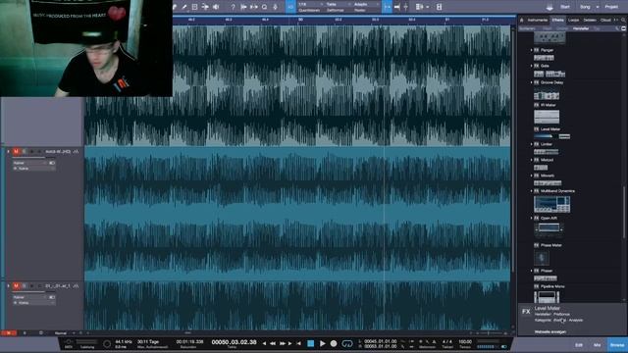The width and height of the screenshot is (628, 353).
Task: Switch to the Instrumente browser tab
Action: click(x=537, y=20)
